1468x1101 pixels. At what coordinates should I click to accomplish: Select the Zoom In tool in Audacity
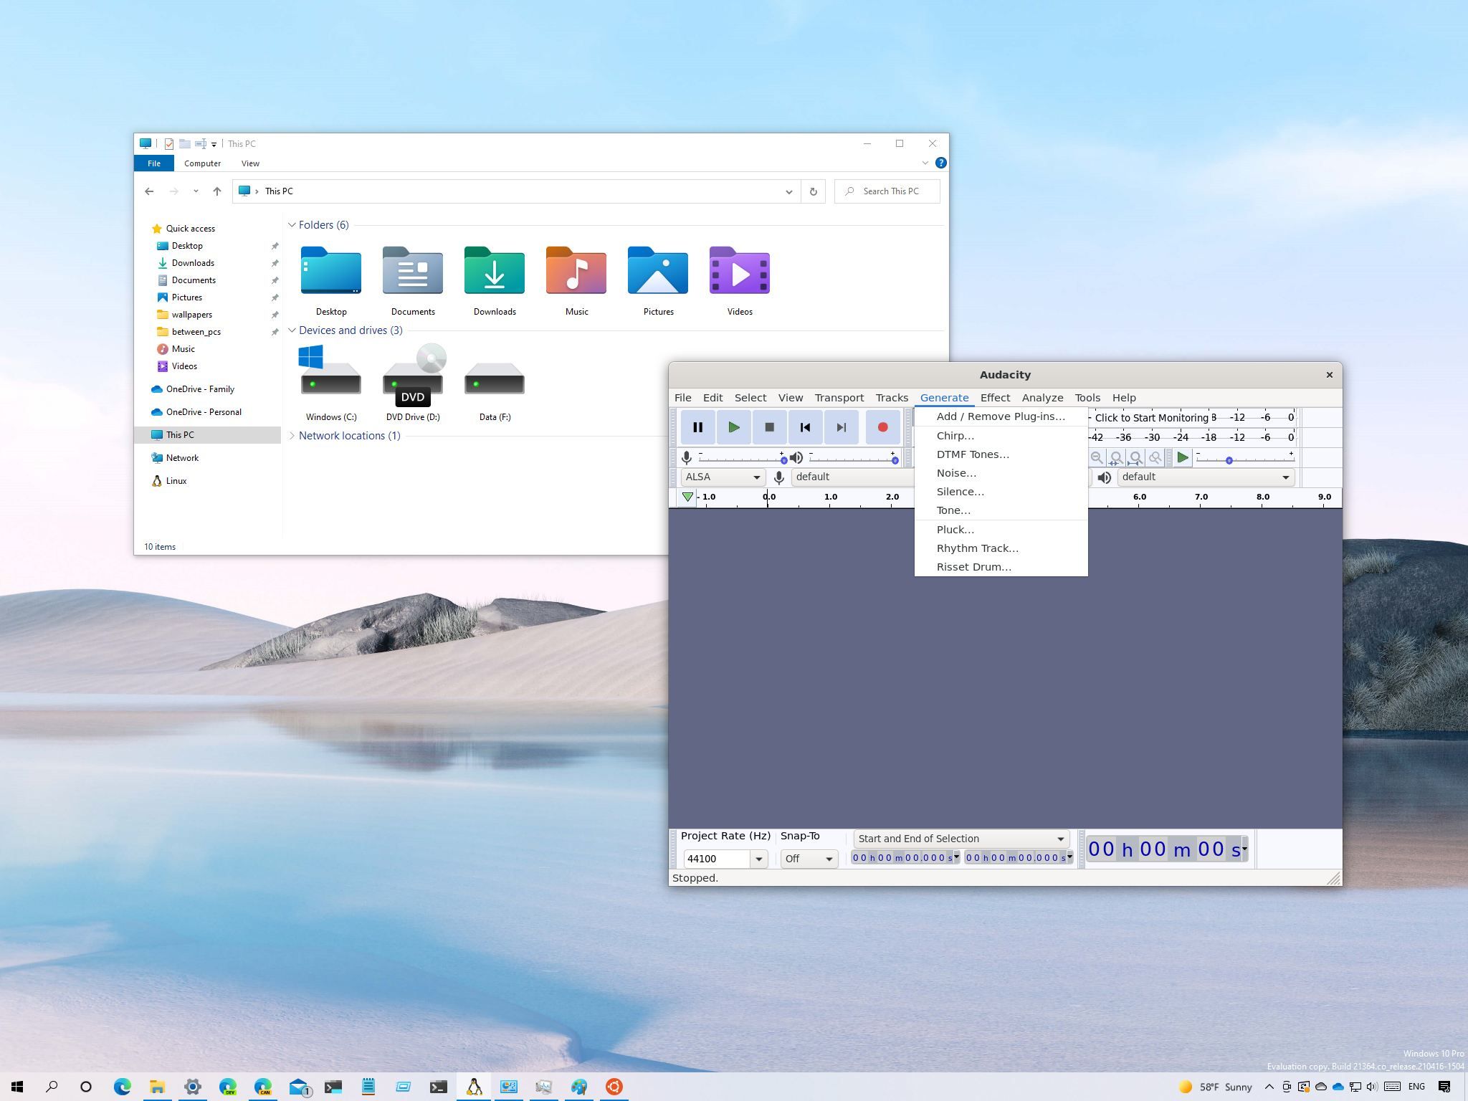click(x=1078, y=457)
